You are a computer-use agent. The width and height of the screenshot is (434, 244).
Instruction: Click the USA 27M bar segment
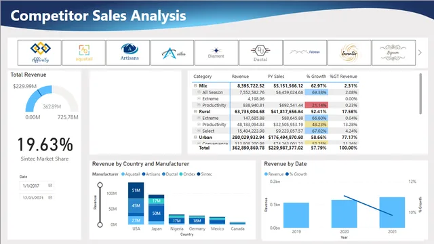[136, 220]
